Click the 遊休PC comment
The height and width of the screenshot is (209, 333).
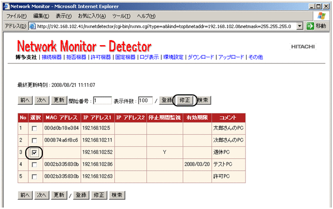pyautogui.click(x=222, y=152)
